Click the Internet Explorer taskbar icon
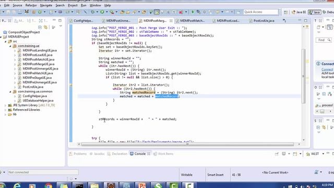The image size is (334, 188). click(x=17, y=186)
